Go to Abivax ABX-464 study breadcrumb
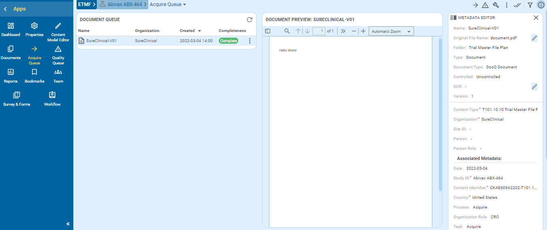Viewport: 547px width, 230px height. [x=125, y=4]
